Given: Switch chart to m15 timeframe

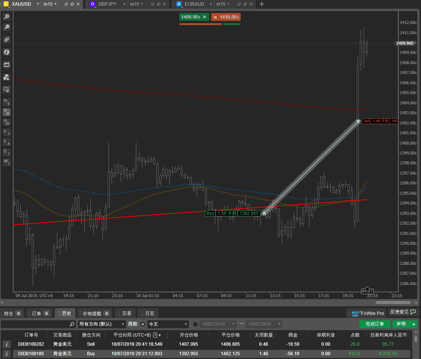Looking at the screenshot, I should point(6,112).
